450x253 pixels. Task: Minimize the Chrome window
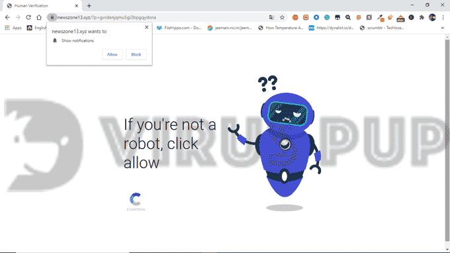[x=412, y=5]
